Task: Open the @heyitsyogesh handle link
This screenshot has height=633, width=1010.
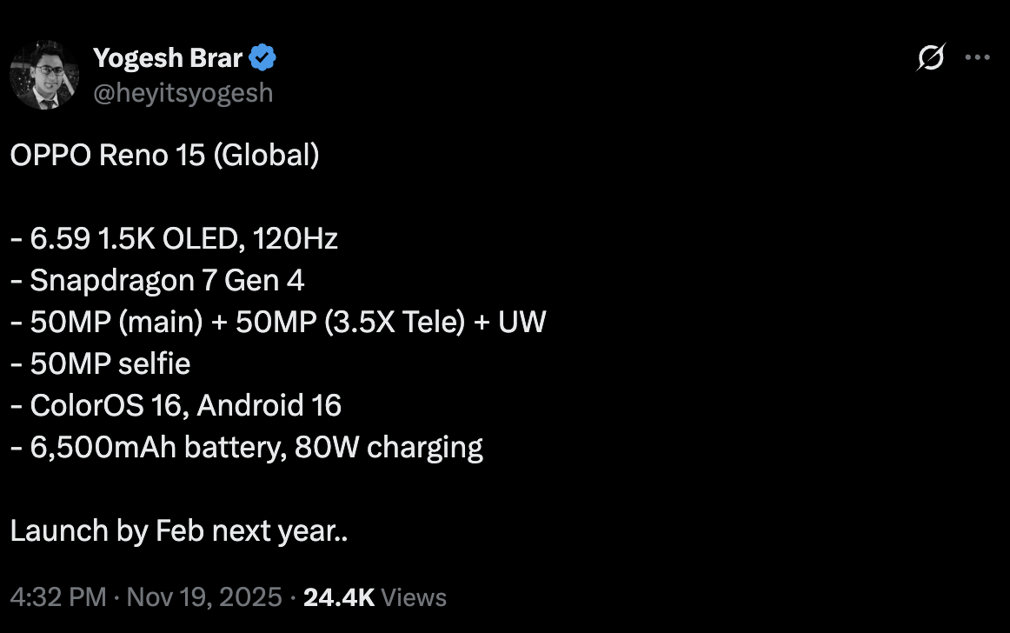Action: point(183,93)
